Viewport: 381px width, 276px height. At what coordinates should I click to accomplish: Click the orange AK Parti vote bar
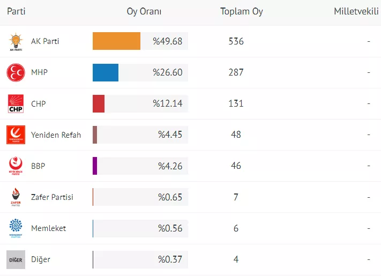pos(116,41)
